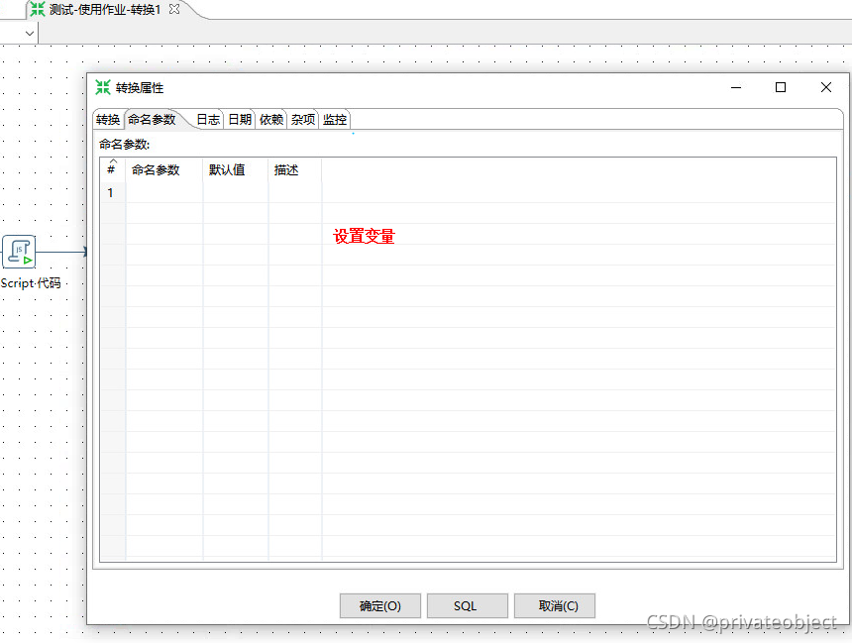Click the Script 代码 step label

(x=31, y=283)
